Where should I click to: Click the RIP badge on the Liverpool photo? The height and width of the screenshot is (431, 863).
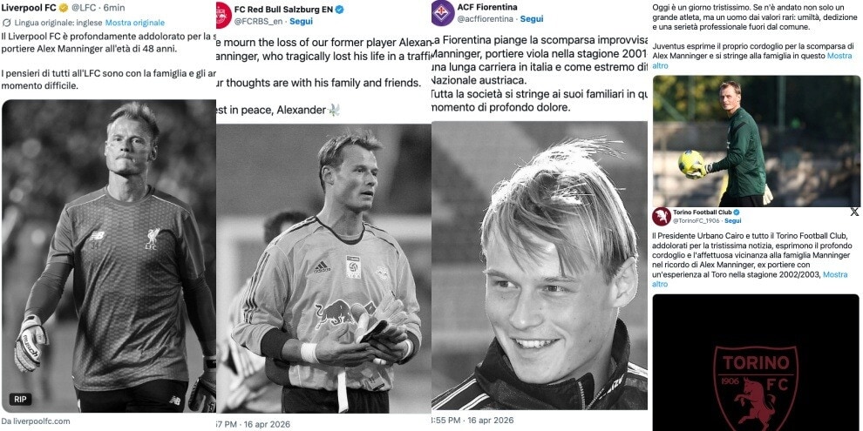tap(21, 400)
